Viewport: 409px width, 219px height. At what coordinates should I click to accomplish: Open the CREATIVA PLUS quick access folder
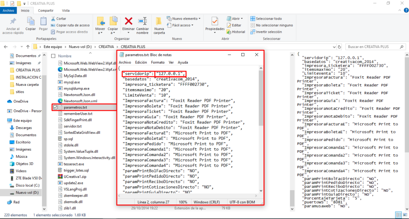[28, 70]
